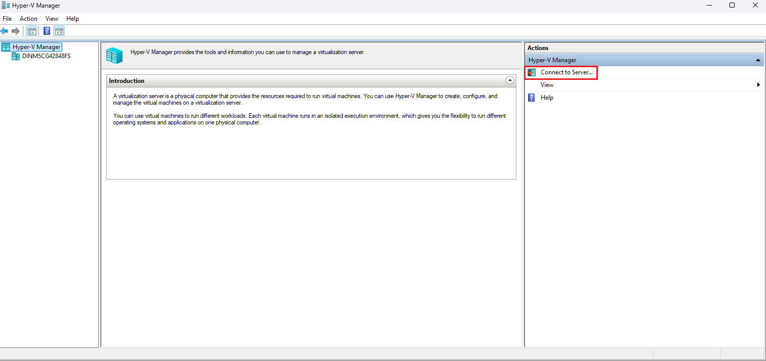
Task: Toggle the Show/Hide Console Tree toolbar button
Action: (32, 31)
